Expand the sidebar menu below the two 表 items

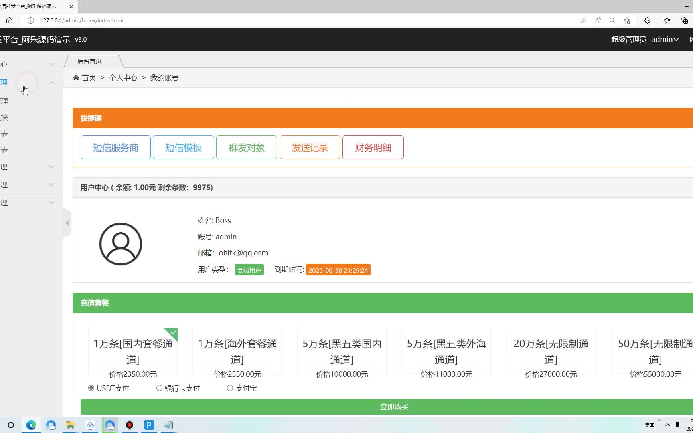(51, 166)
